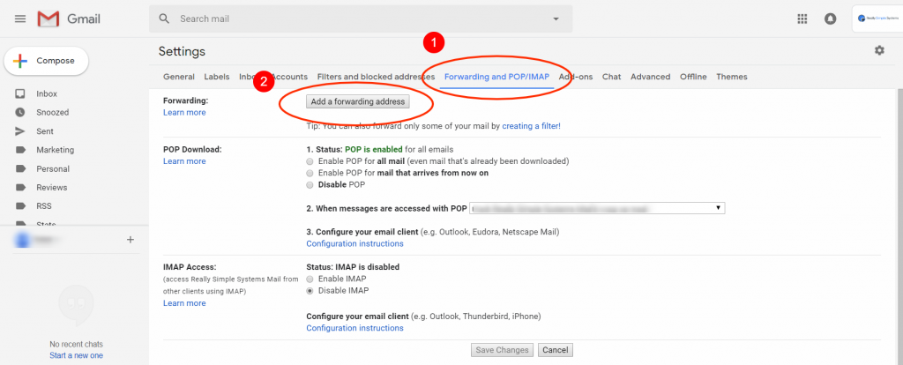This screenshot has width=903, height=365.
Task: Open the RSS label text
Action: pyautogui.click(x=44, y=206)
